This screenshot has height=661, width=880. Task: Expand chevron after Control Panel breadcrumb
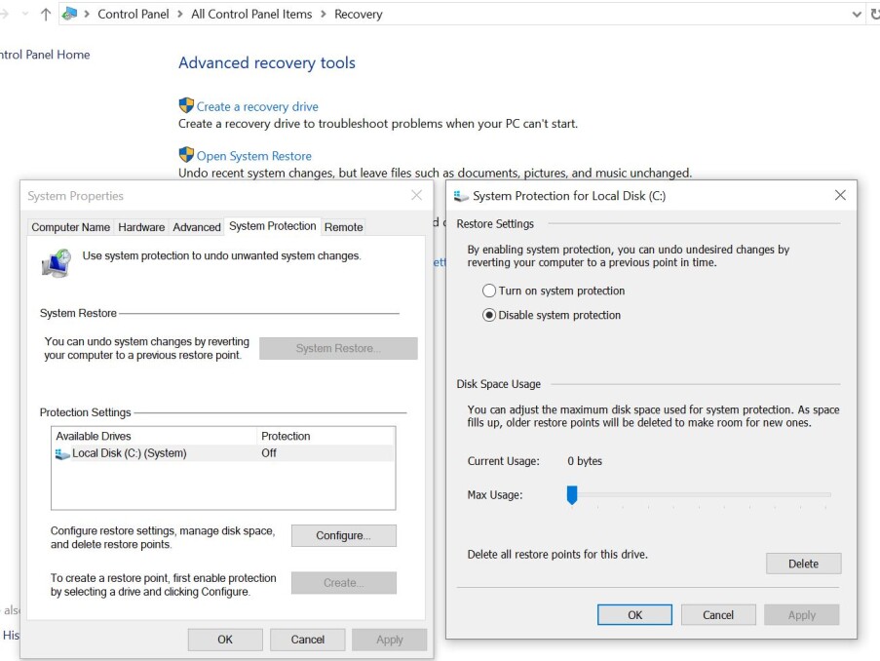(x=179, y=14)
